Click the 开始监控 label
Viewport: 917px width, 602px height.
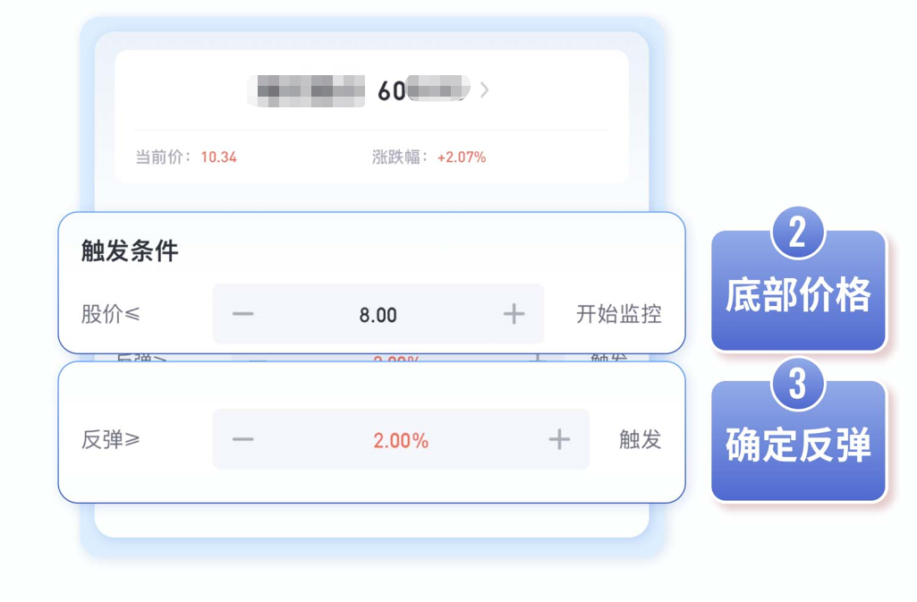619,315
